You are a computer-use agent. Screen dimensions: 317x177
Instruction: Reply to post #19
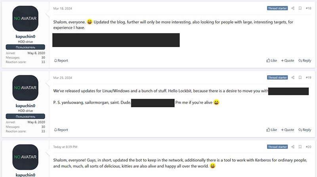click(x=305, y=130)
